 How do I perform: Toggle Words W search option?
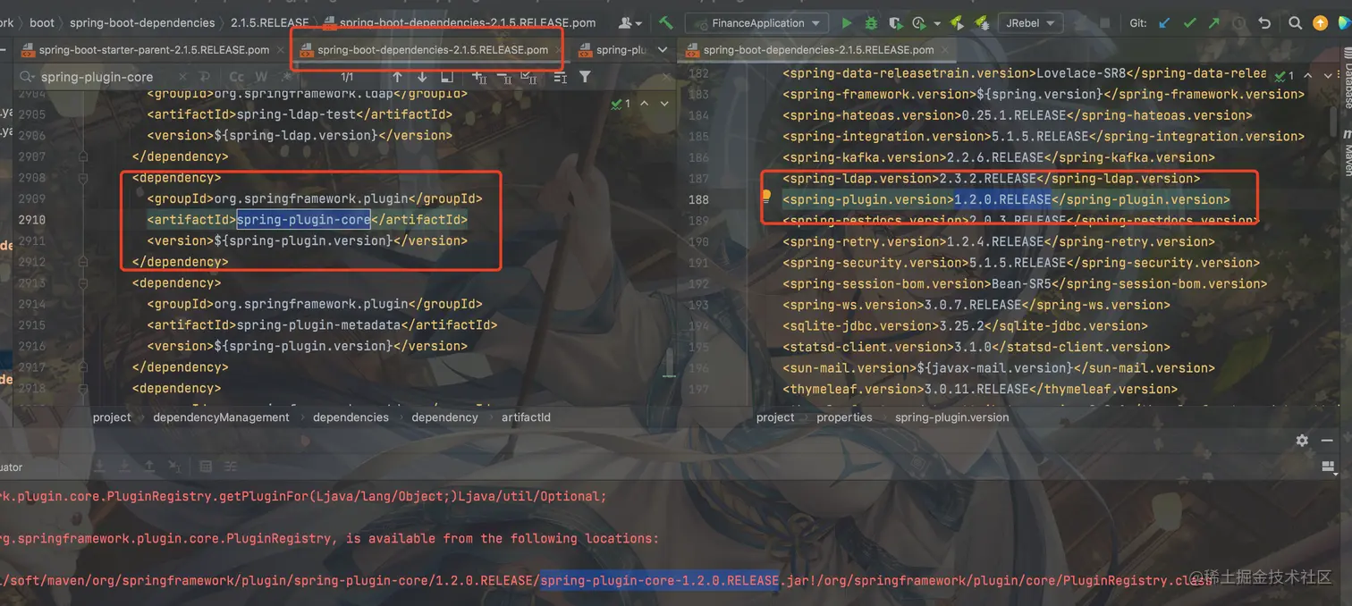pos(261,77)
